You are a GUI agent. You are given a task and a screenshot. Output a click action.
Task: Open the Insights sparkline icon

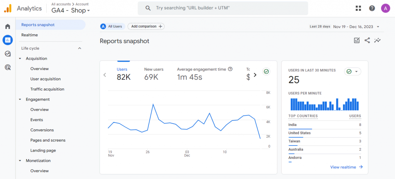[377, 40]
